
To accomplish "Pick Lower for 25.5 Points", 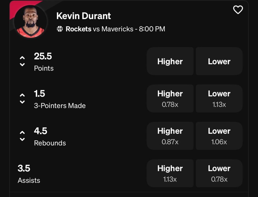I will point(219,61).
